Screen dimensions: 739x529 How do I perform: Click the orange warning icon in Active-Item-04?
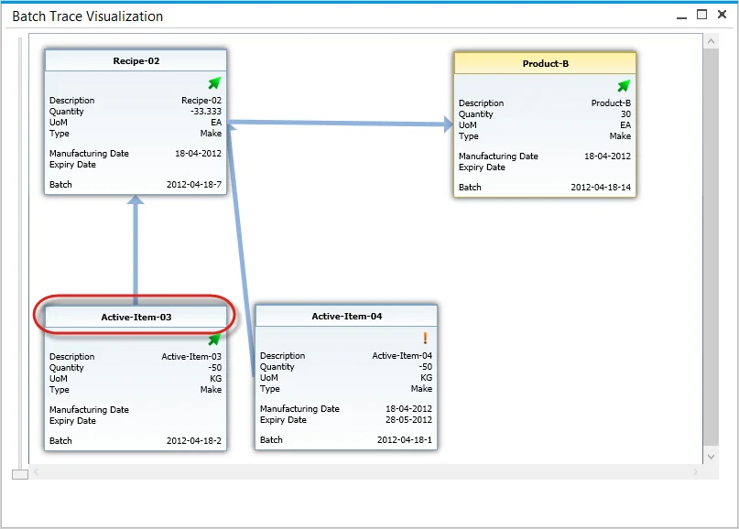coord(425,339)
